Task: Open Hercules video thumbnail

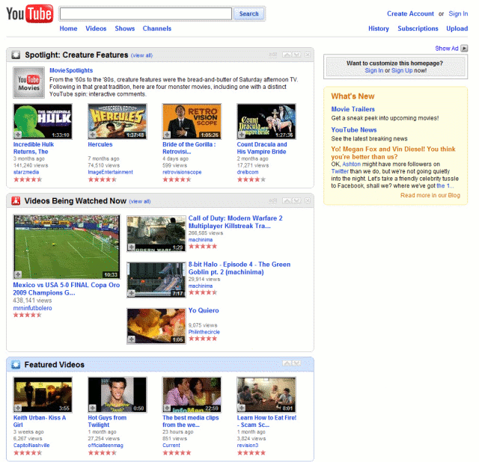Action: click(x=118, y=121)
